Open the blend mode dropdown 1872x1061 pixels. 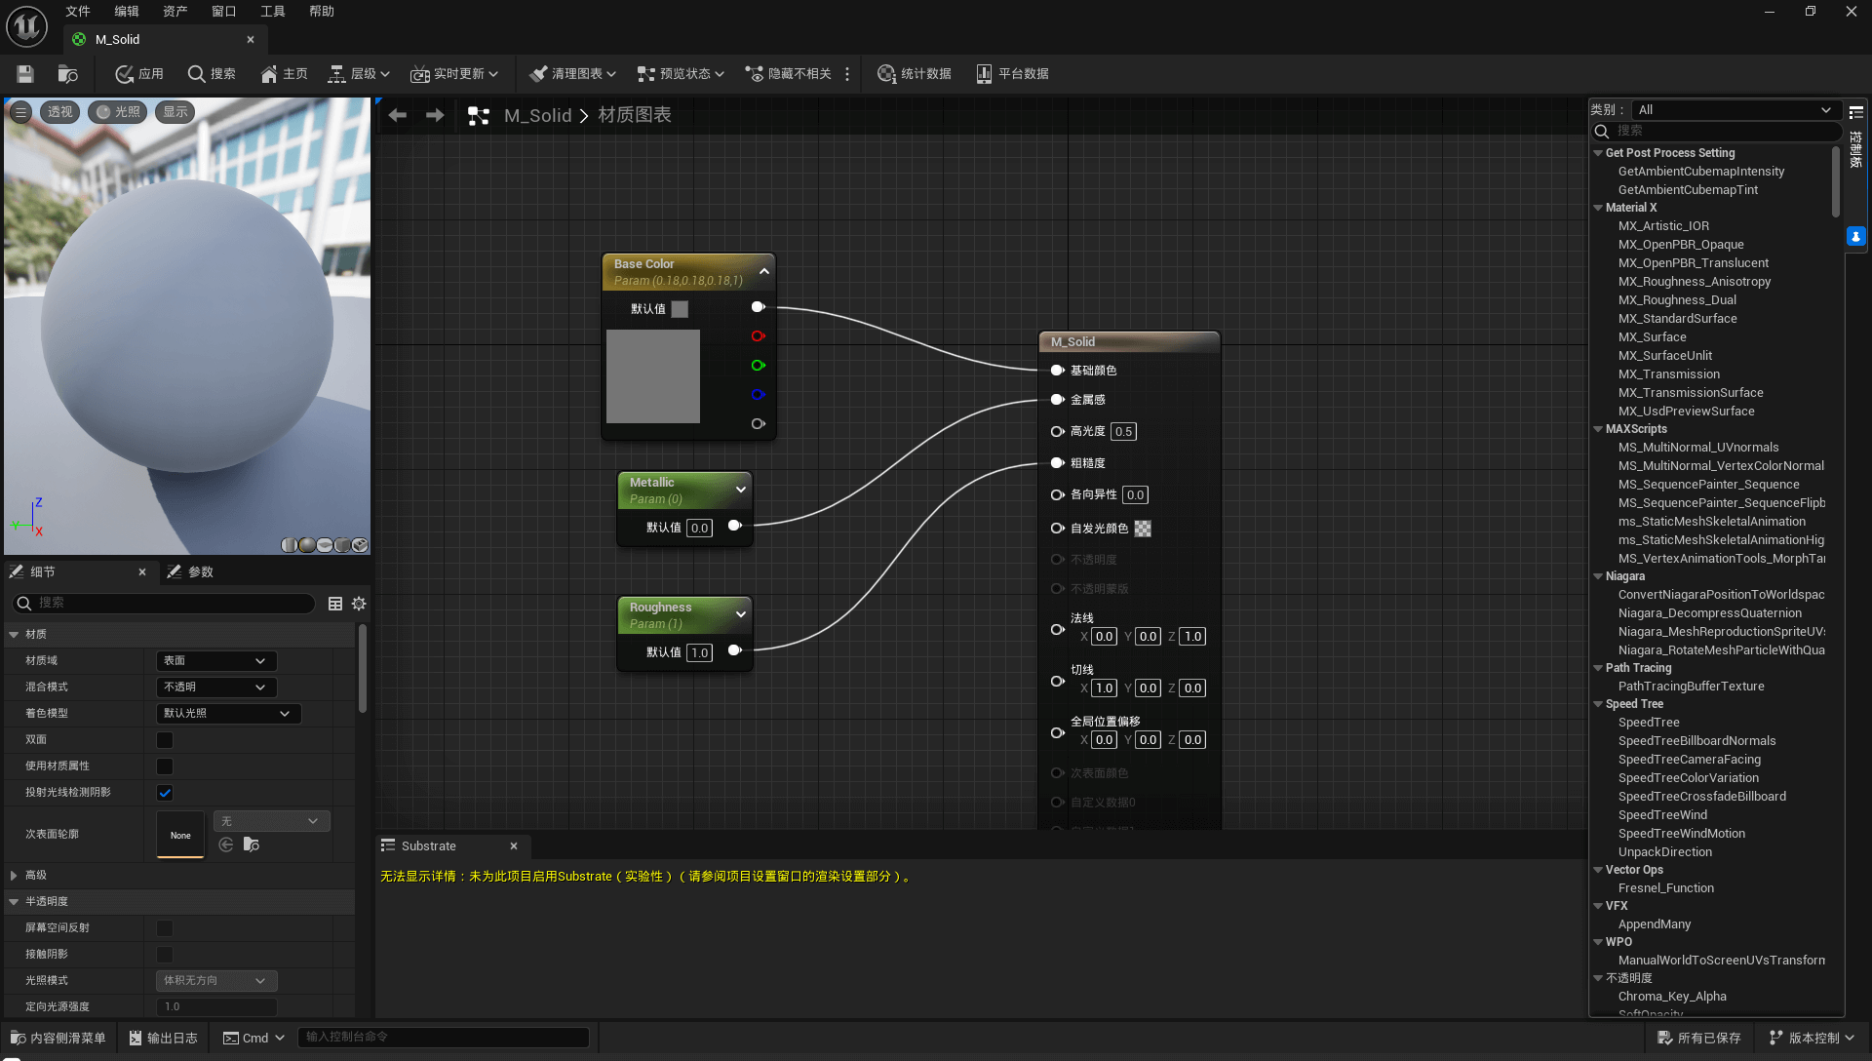point(215,688)
